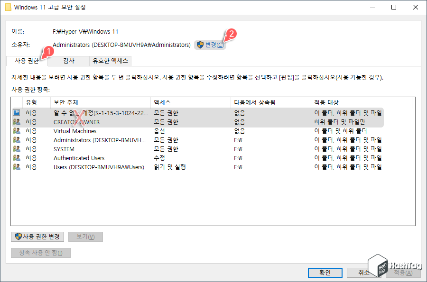Viewport: 427px width, 282px height.
Task: Click the group icon beside Administrators entry
Action: coord(16,140)
